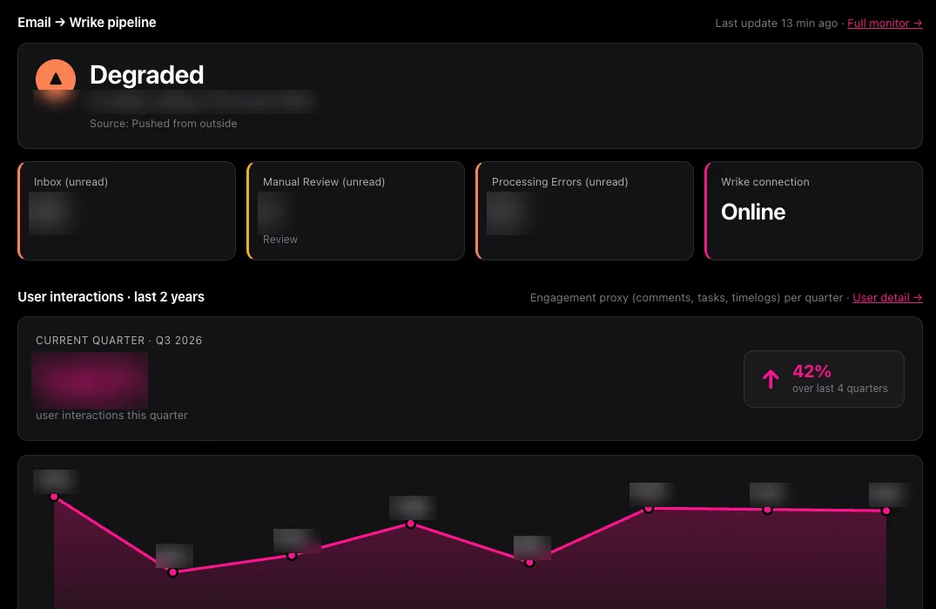
Task: Click 'user interactions this quarter' caption
Action: click(111, 415)
